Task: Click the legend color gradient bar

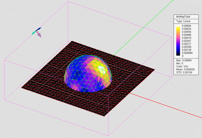Action: [x=178, y=41]
